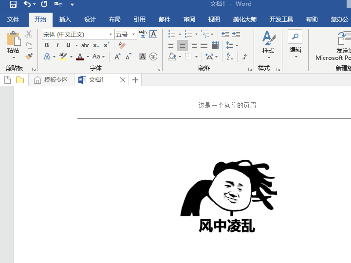Apply character border icon
This screenshot has width=351, height=263.
tap(153, 34)
